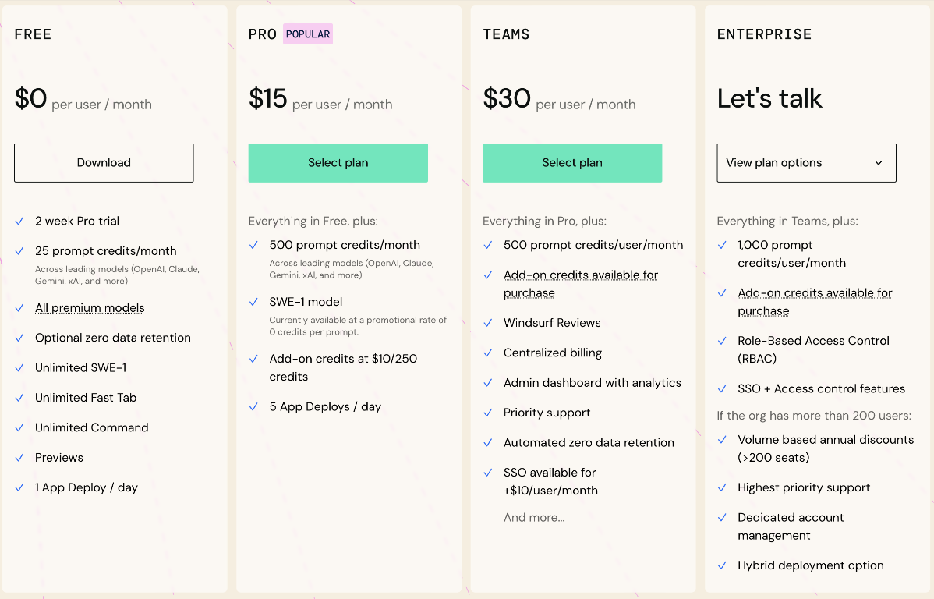Click checkmark icon beside Unlimited Fast Tab
Screen dimensions: 934x599
pyautogui.click(x=19, y=398)
